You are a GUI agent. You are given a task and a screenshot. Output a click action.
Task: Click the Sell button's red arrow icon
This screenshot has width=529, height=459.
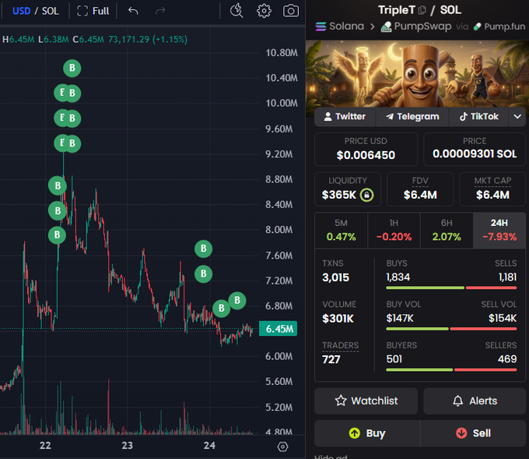pos(461,433)
